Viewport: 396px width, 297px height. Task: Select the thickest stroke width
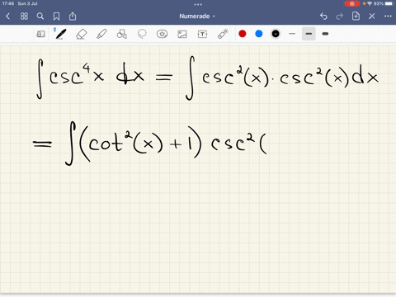click(325, 34)
